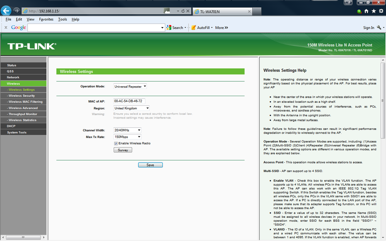The width and height of the screenshot is (386, 241).
Task: Click AutoFill in Google toolbar
Action: (x=202, y=27)
